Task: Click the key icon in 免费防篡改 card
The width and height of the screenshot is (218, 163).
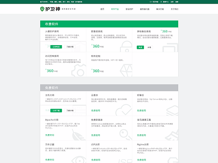Action: [x=125, y=135]
